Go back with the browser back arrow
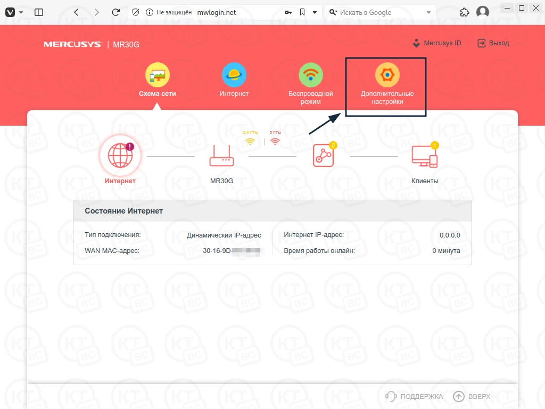Image resolution: width=545 pixels, height=409 pixels. [77, 13]
